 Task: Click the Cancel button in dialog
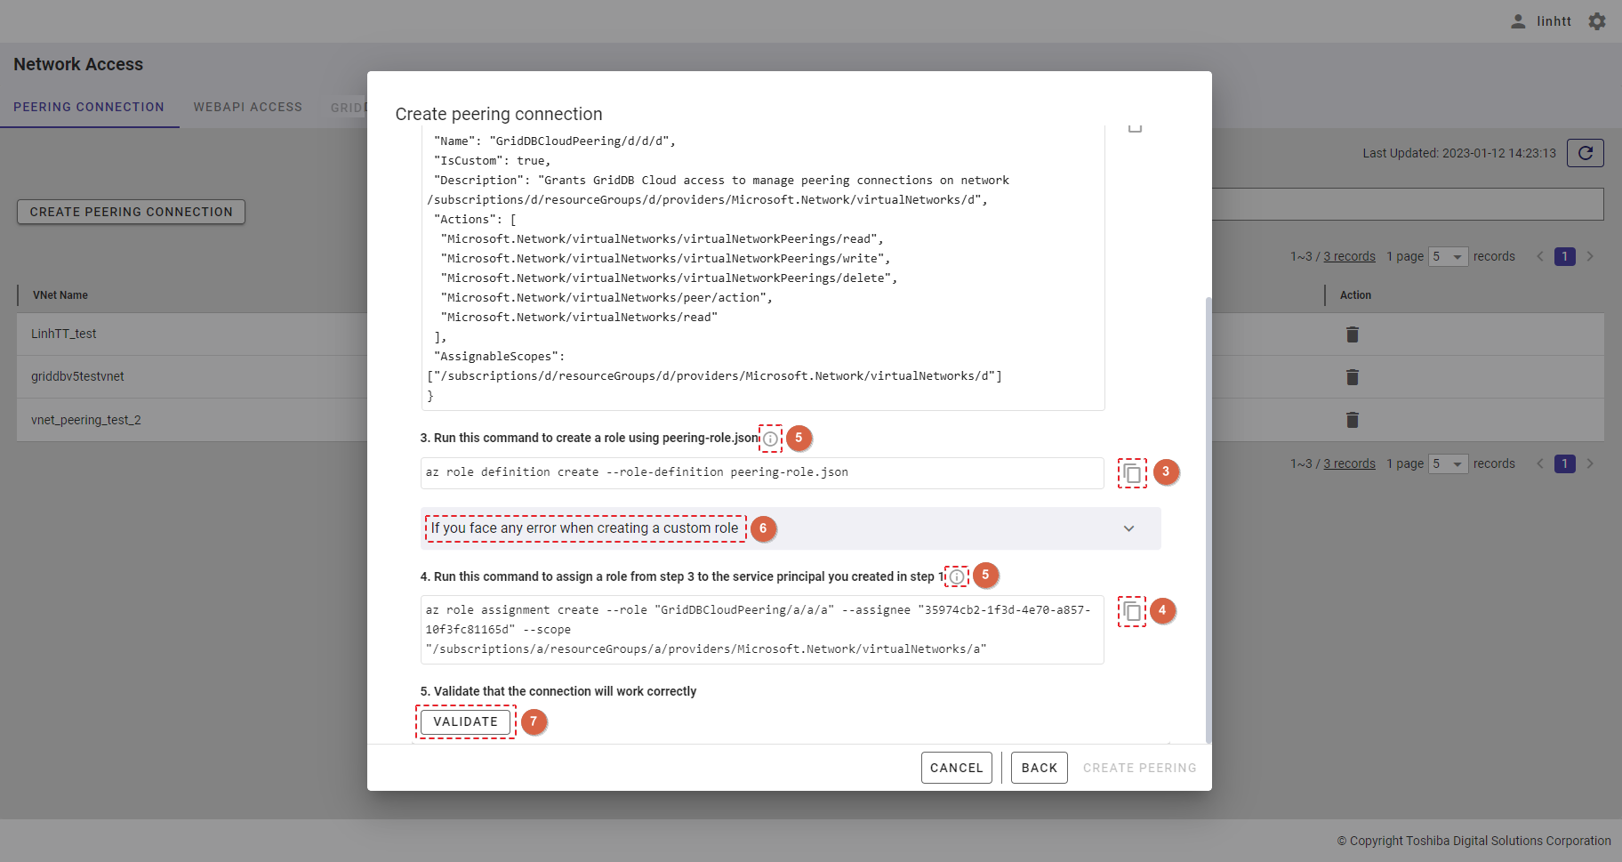pos(956,768)
